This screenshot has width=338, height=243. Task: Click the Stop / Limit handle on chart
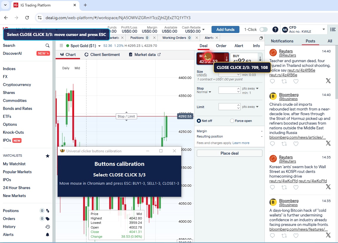click(126, 116)
